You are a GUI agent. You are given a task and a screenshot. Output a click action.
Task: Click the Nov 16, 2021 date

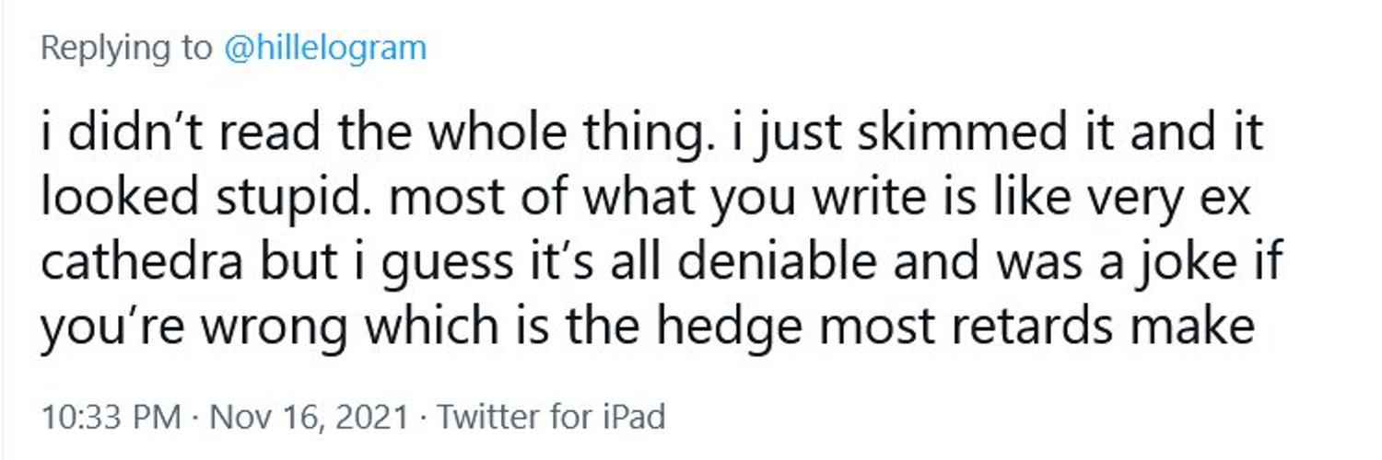pos(310,417)
